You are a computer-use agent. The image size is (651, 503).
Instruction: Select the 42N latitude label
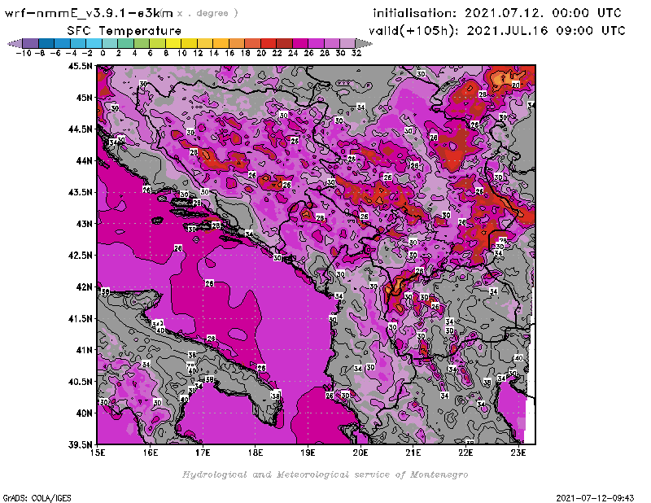tap(85, 287)
